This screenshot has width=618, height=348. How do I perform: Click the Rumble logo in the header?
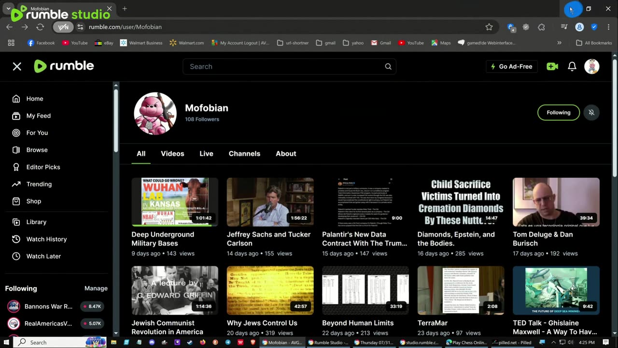click(x=64, y=66)
